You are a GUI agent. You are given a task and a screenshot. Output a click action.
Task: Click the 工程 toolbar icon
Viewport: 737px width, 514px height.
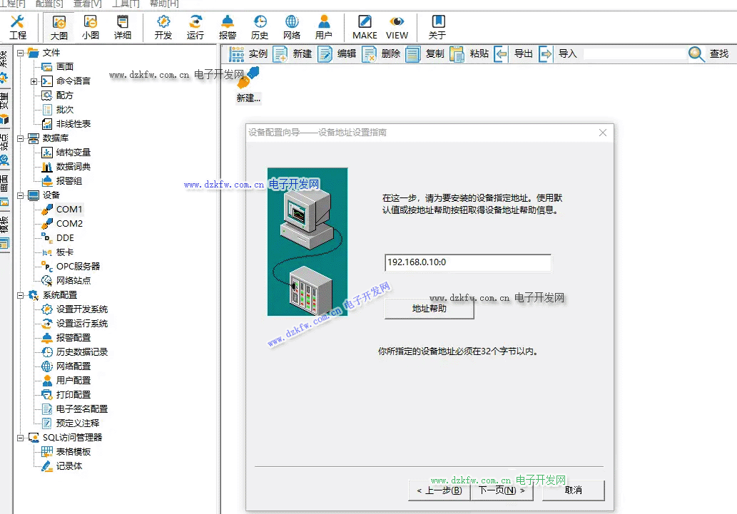click(x=18, y=27)
